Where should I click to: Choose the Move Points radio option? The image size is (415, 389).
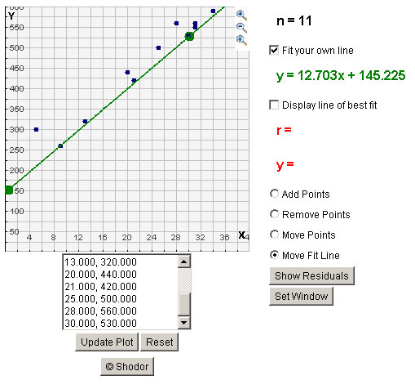[x=274, y=235]
